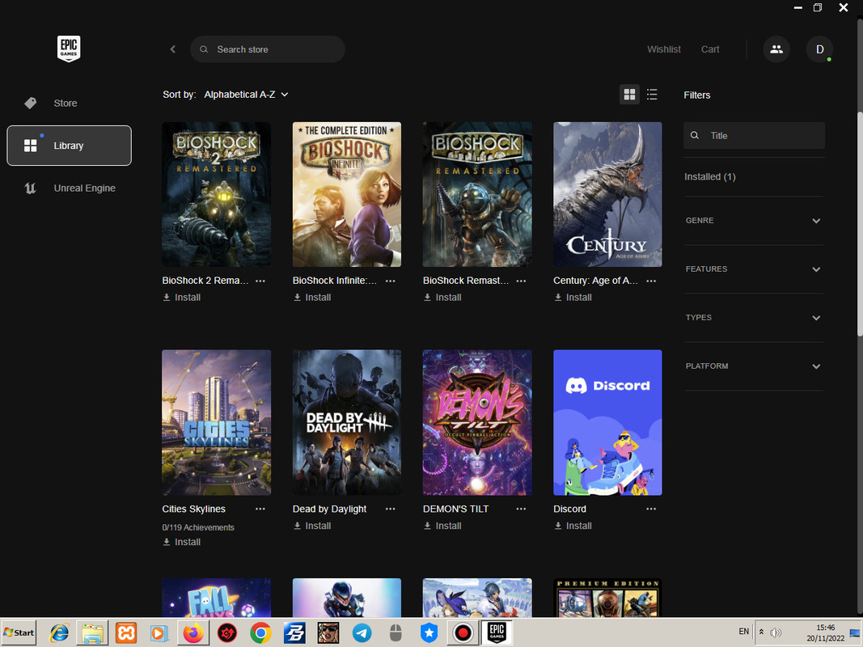Open options for DEMON'S TILT
The image size is (863, 647).
(521, 509)
